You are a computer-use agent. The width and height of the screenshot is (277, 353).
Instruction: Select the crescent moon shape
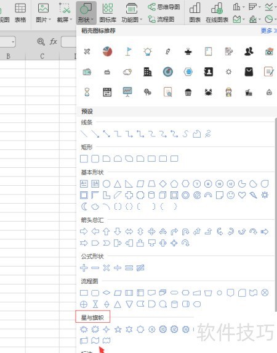[x=84, y=207]
